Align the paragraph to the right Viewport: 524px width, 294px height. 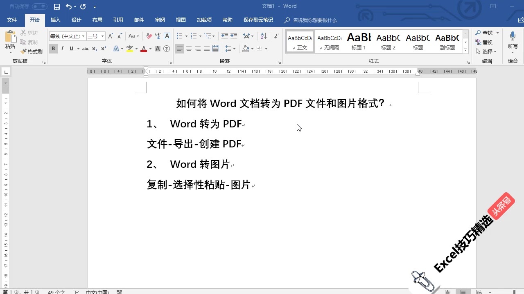click(198, 49)
